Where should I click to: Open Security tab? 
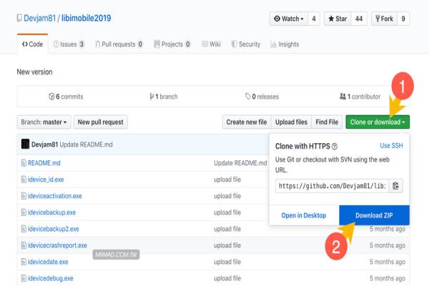point(246,44)
